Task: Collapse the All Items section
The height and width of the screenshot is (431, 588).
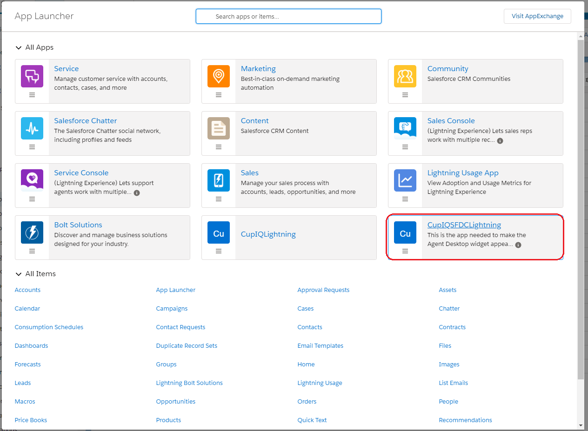Action: coord(19,274)
